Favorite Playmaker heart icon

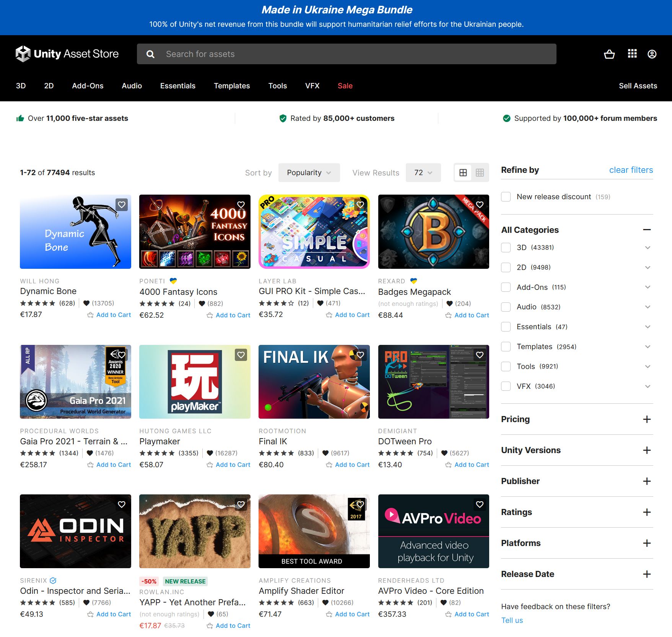pyautogui.click(x=241, y=355)
